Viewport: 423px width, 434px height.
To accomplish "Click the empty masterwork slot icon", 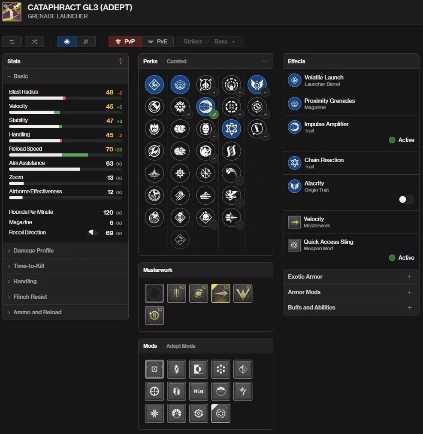I will [x=154, y=293].
